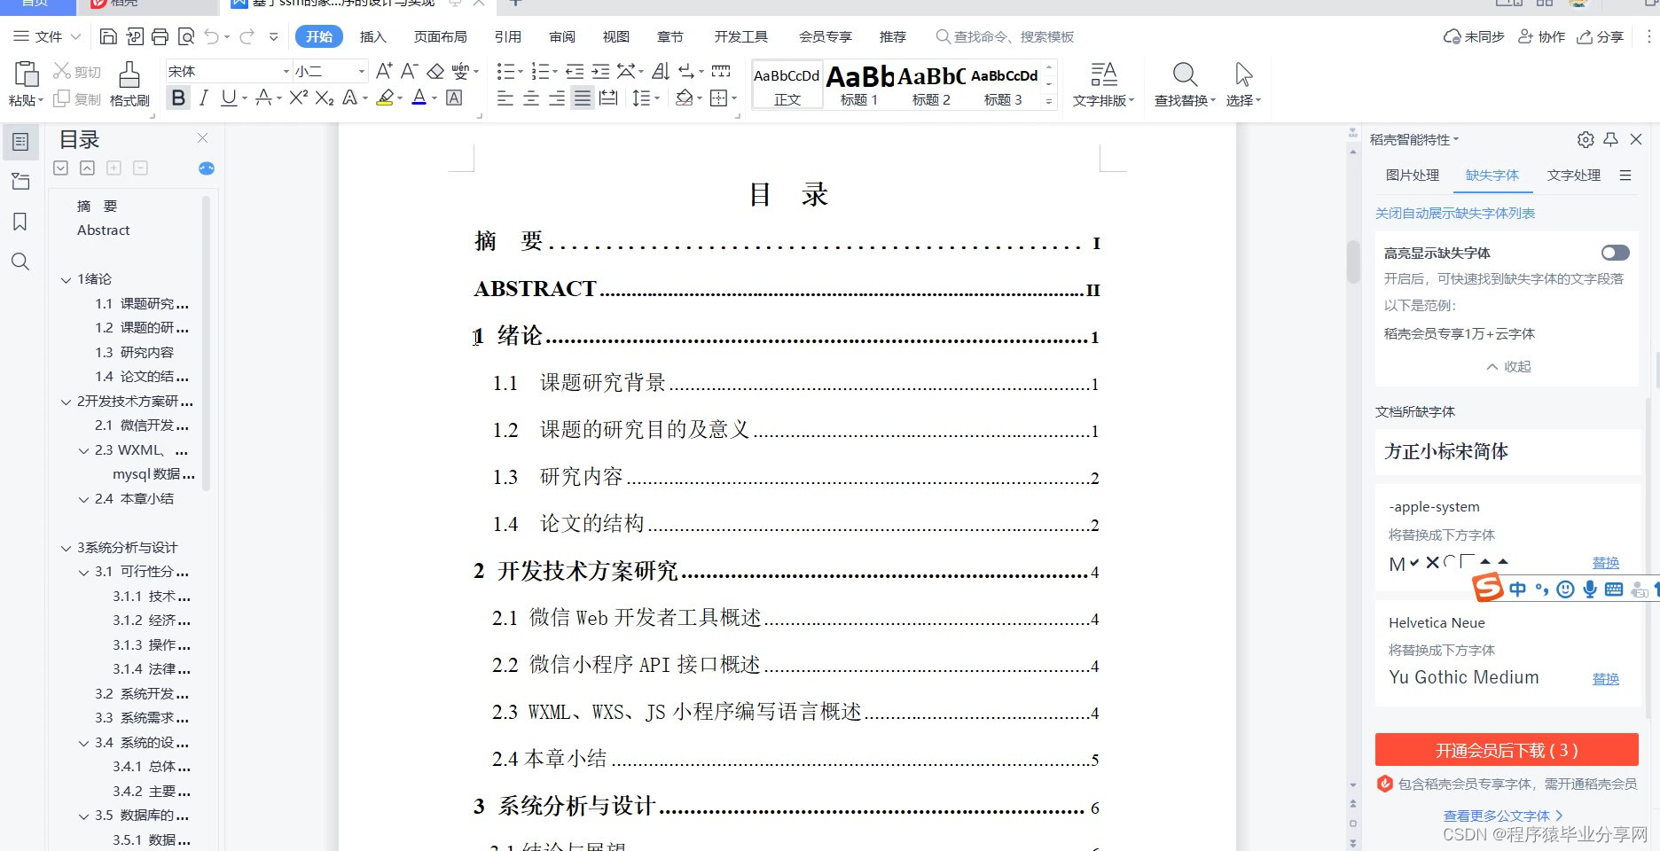Click 替换 link for Helvetica Neue

[1605, 678]
